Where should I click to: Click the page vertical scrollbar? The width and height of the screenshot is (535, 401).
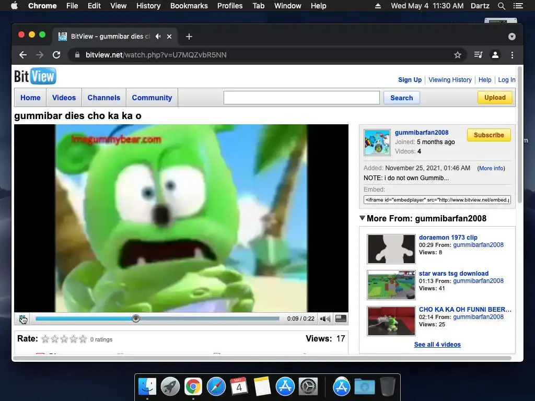pos(520,135)
